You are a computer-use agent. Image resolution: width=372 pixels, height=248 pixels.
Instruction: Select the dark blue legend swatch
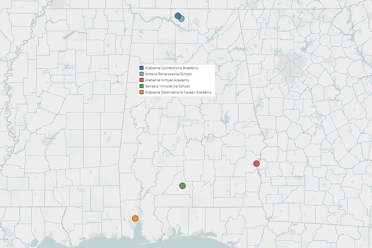coord(141,68)
